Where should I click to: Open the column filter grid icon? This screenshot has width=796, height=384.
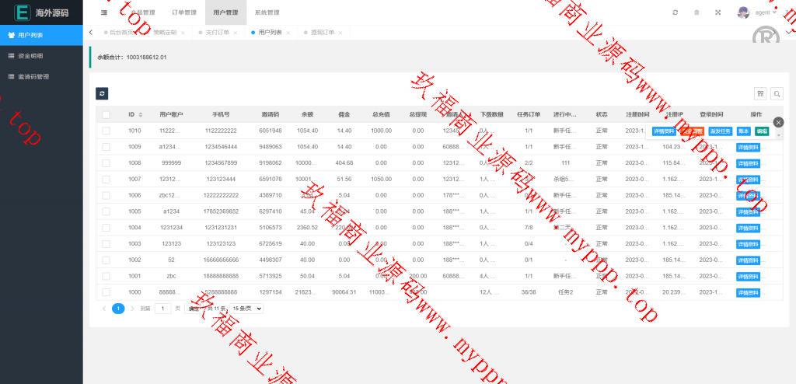(x=760, y=93)
